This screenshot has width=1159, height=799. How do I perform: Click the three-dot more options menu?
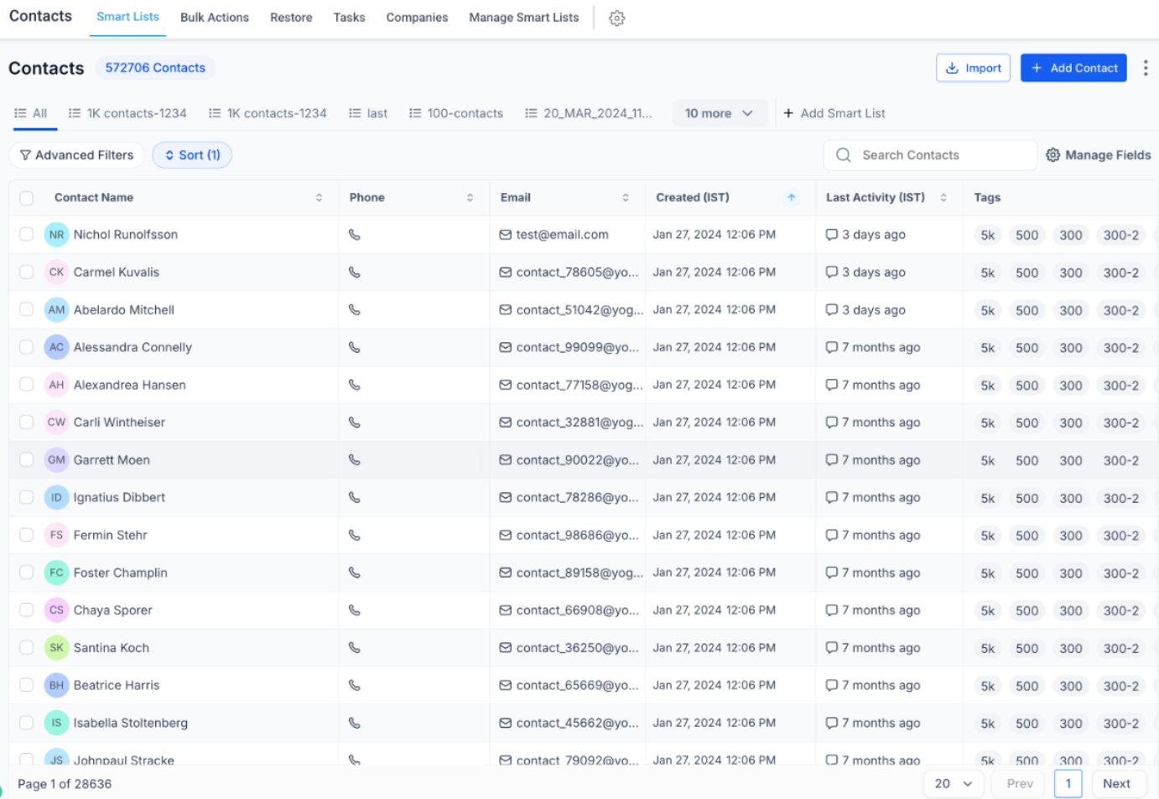1145,68
